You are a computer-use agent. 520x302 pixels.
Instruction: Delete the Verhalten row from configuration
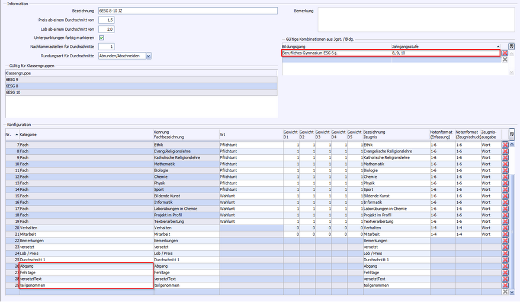tap(505, 228)
